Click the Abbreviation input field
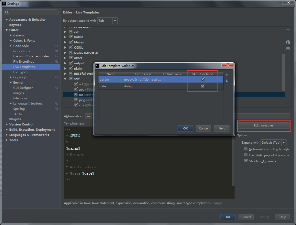This screenshot has width=296, height=225. tap(90, 116)
